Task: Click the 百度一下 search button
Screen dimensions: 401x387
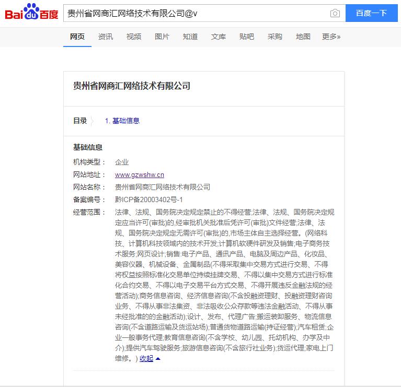Action: (371, 13)
